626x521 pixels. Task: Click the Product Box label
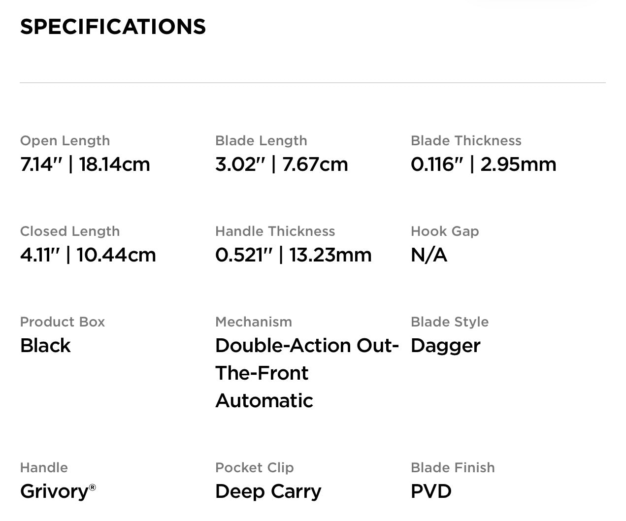pos(63,322)
